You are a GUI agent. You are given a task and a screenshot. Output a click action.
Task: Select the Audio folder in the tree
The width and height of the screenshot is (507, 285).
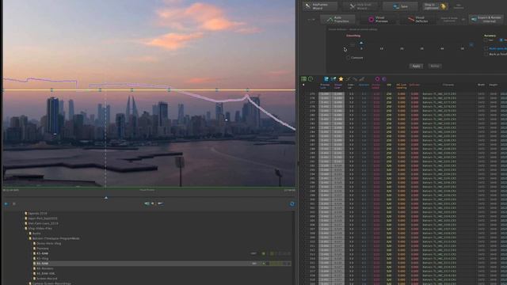point(36,234)
